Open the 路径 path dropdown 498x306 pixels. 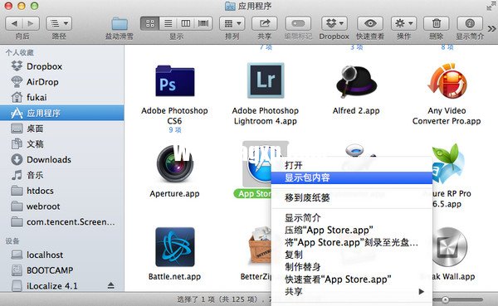(59, 23)
